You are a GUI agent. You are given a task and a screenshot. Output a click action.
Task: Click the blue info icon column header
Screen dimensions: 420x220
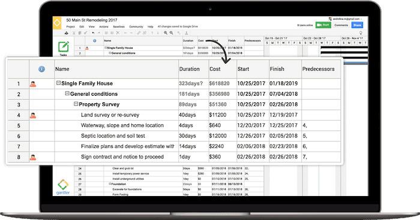pos(41,69)
